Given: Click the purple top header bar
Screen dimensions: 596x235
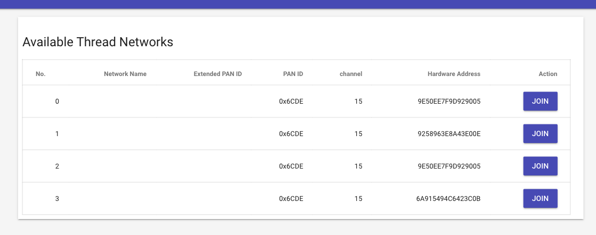Looking at the screenshot, I should [298, 4].
